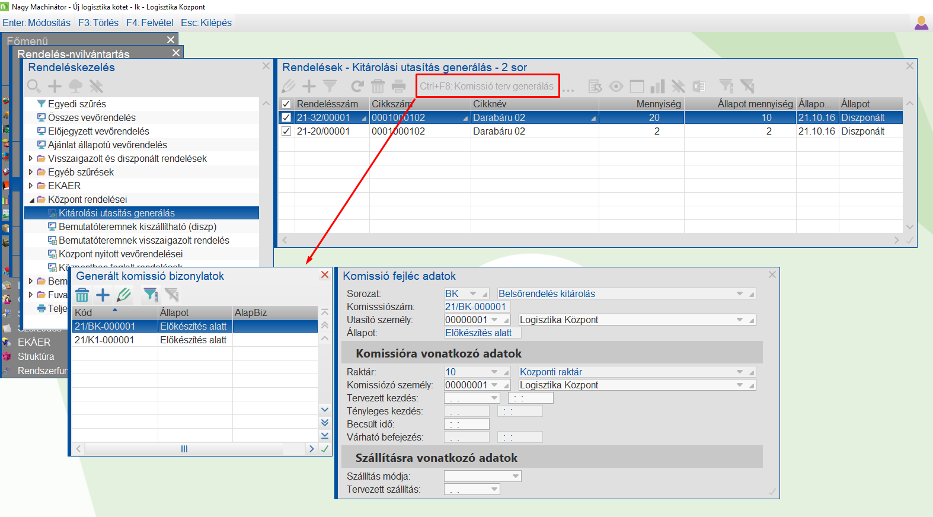The image size is (933, 517).
Task: Click the refresh arrow in the Rendelések toolbar
Action: [x=357, y=87]
